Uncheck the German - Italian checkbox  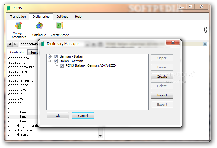point(56,56)
